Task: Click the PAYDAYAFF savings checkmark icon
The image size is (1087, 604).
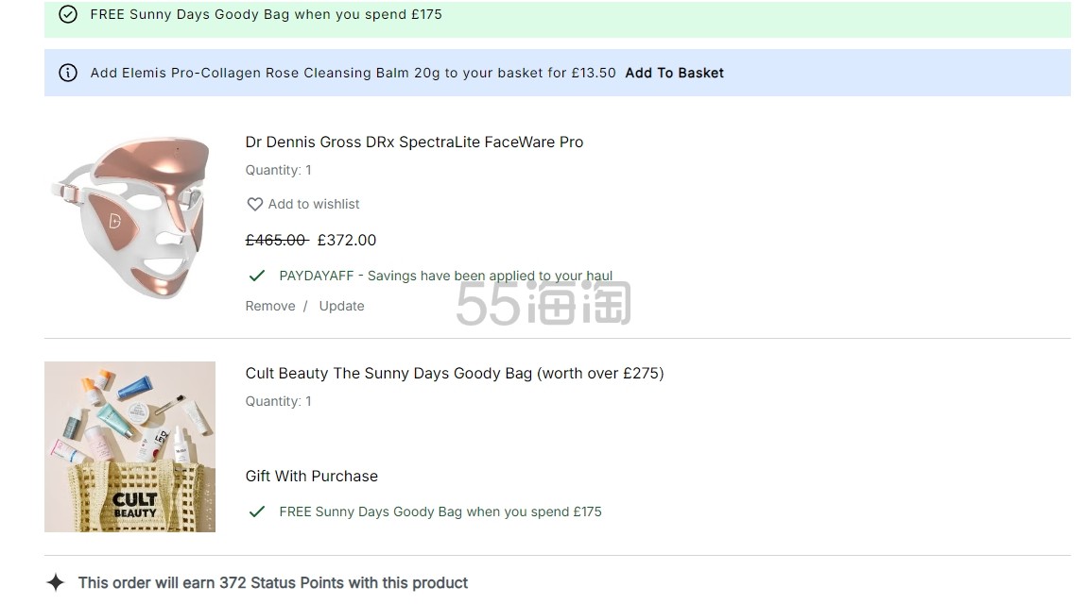Action: (257, 277)
